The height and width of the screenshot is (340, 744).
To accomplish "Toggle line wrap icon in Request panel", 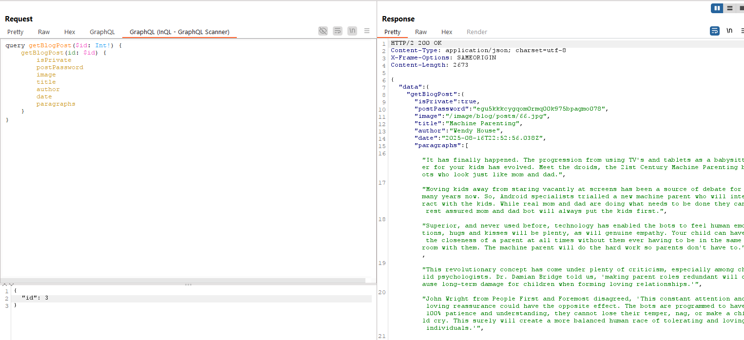I will (x=338, y=31).
